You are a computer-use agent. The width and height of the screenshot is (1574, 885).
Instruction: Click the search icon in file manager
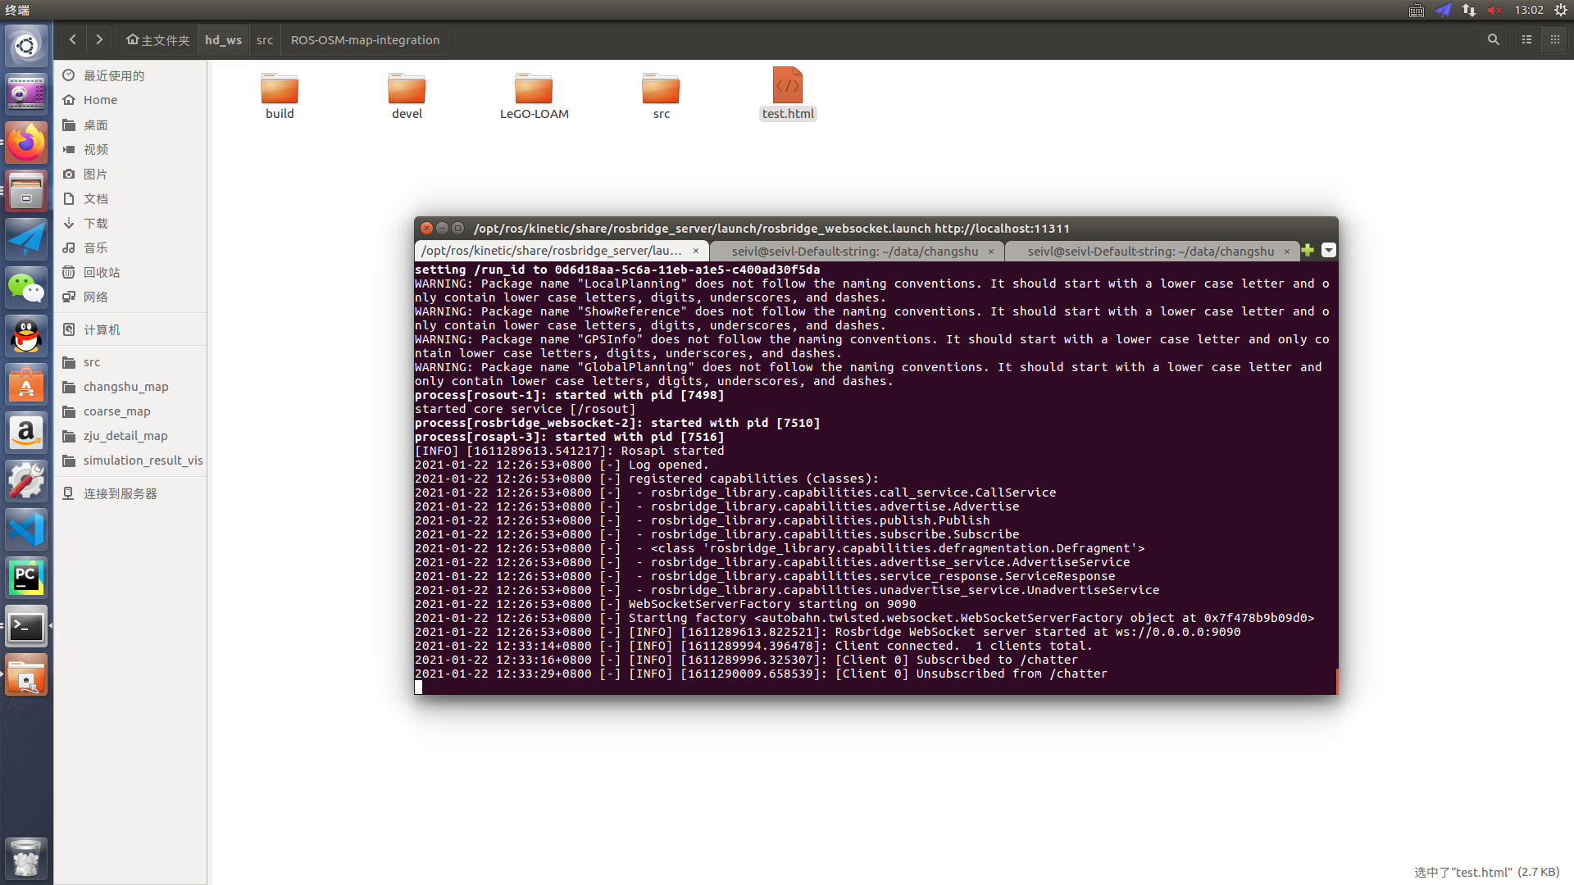click(1493, 39)
